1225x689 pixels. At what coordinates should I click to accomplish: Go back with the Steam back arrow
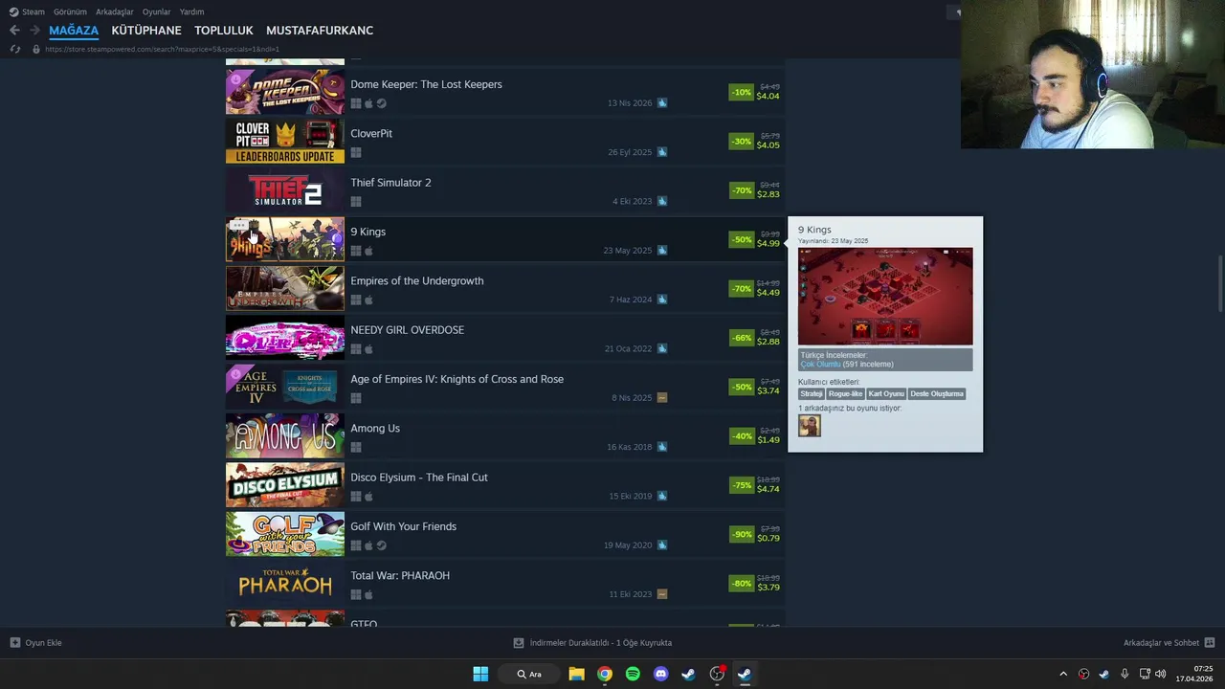pyautogui.click(x=14, y=31)
